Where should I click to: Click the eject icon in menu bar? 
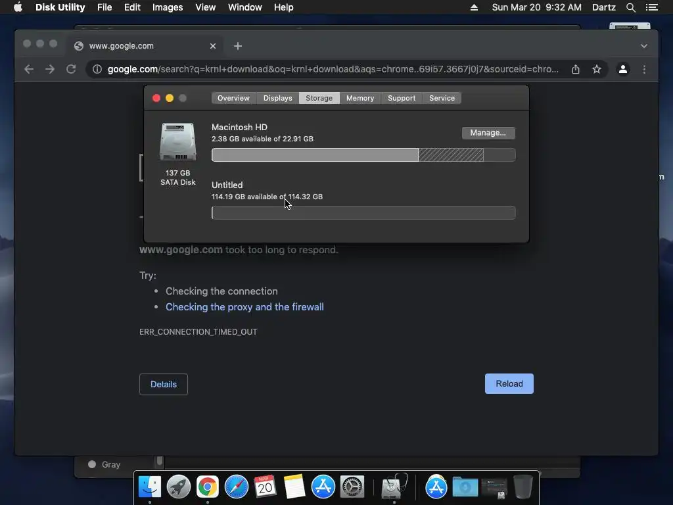coord(474,7)
